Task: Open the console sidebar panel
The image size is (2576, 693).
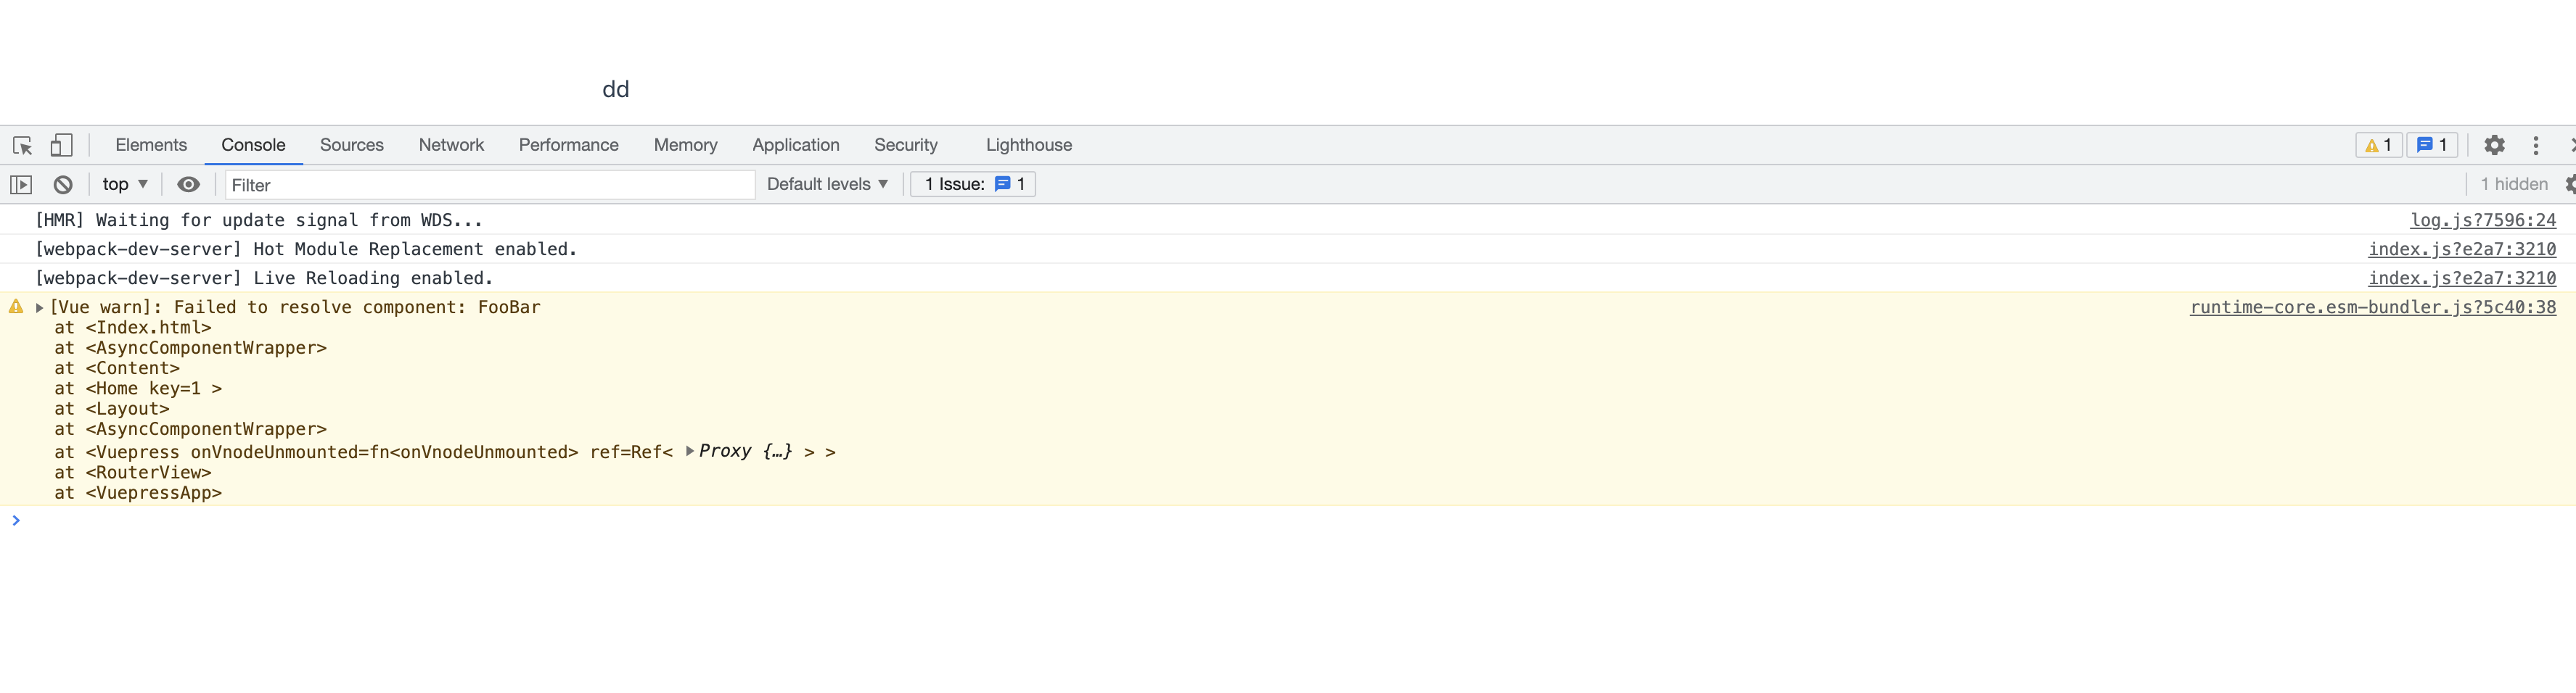Action: click(20, 183)
